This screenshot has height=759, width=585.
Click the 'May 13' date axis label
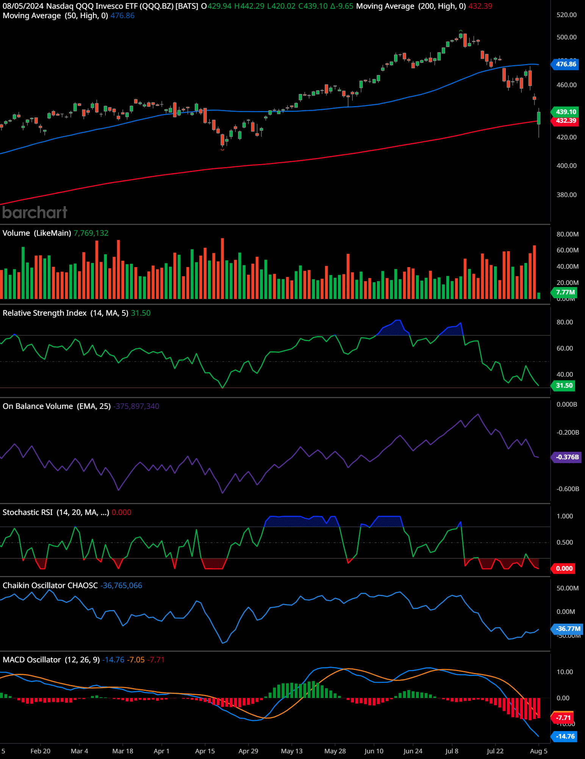pyautogui.click(x=292, y=751)
